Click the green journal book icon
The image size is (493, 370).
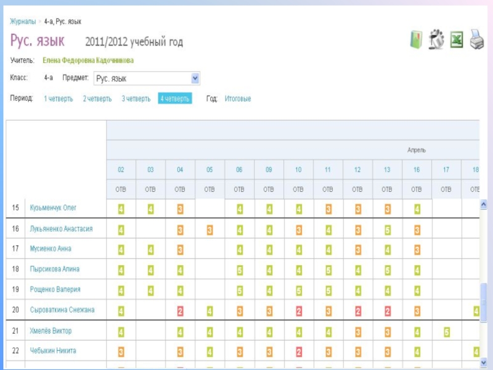coord(417,40)
